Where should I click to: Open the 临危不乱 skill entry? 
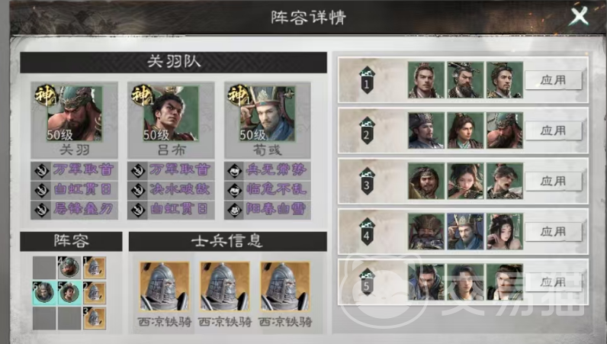[268, 190]
